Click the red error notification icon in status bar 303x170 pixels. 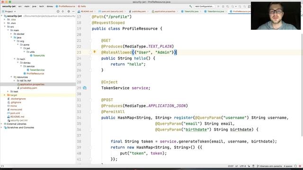point(300,166)
